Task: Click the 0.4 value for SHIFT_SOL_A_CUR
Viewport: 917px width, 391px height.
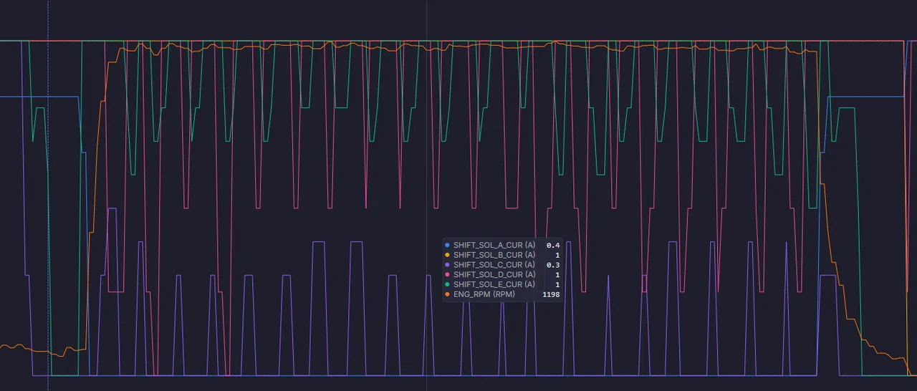Action: click(552, 245)
